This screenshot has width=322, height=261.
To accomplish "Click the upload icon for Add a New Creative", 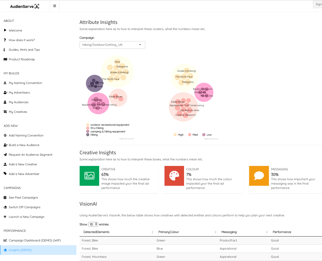I will pyautogui.click(x=5, y=164).
